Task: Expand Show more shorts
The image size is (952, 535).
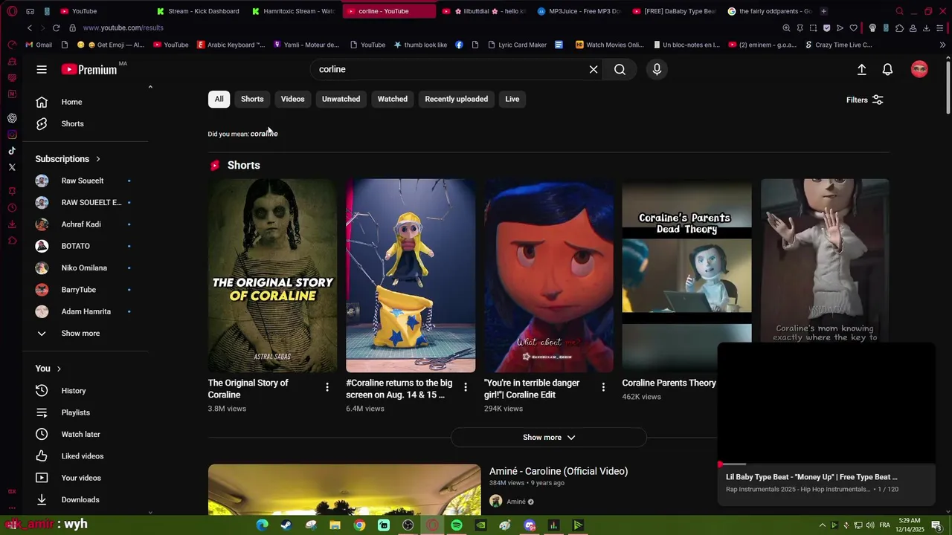Action: pyautogui.click(x=549, y=438)
